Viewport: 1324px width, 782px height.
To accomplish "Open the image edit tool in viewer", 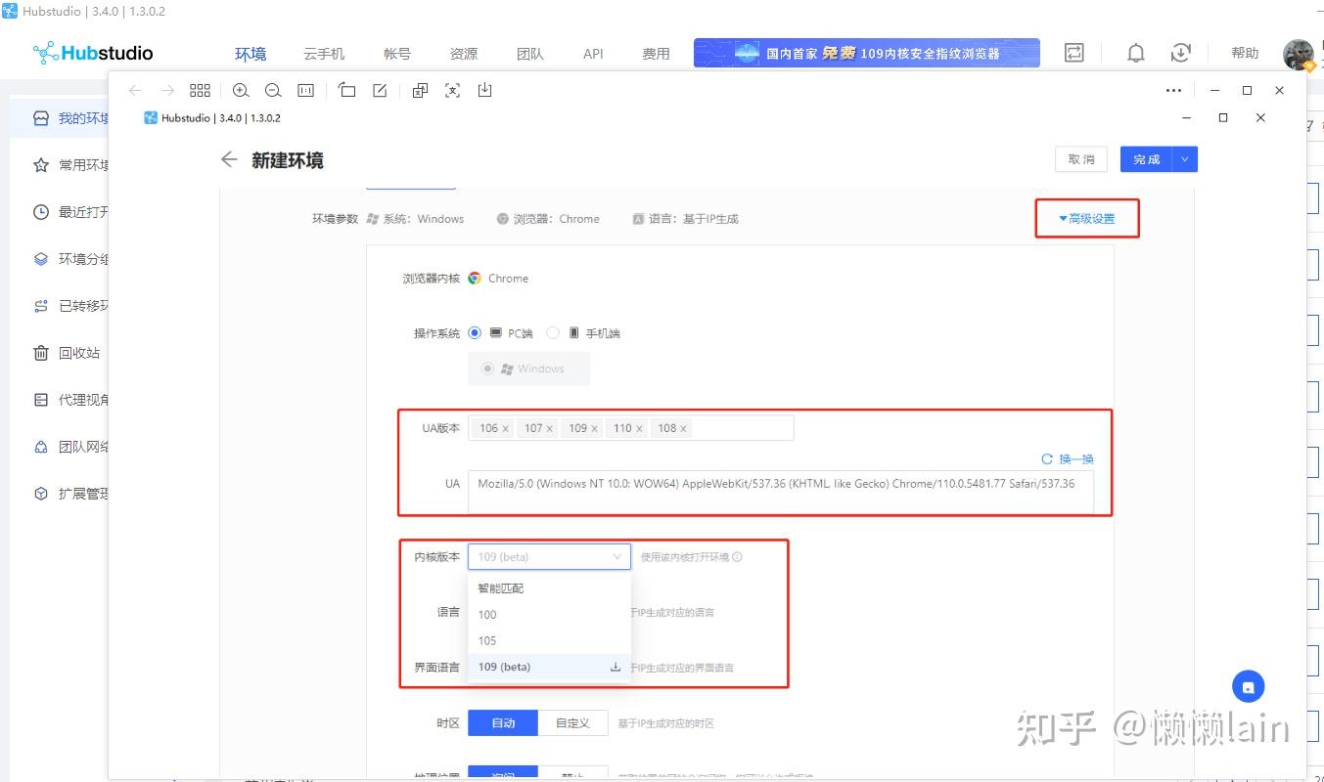I will click(380, 90).
